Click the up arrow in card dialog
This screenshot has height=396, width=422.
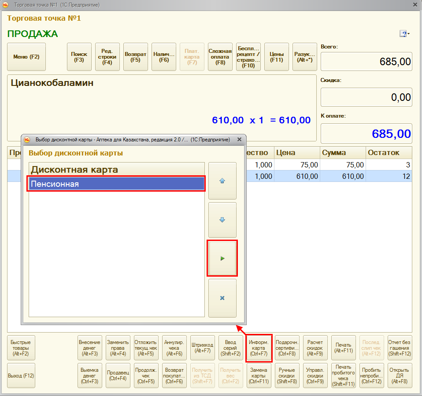pyautogui.click(x=222, y=181)
